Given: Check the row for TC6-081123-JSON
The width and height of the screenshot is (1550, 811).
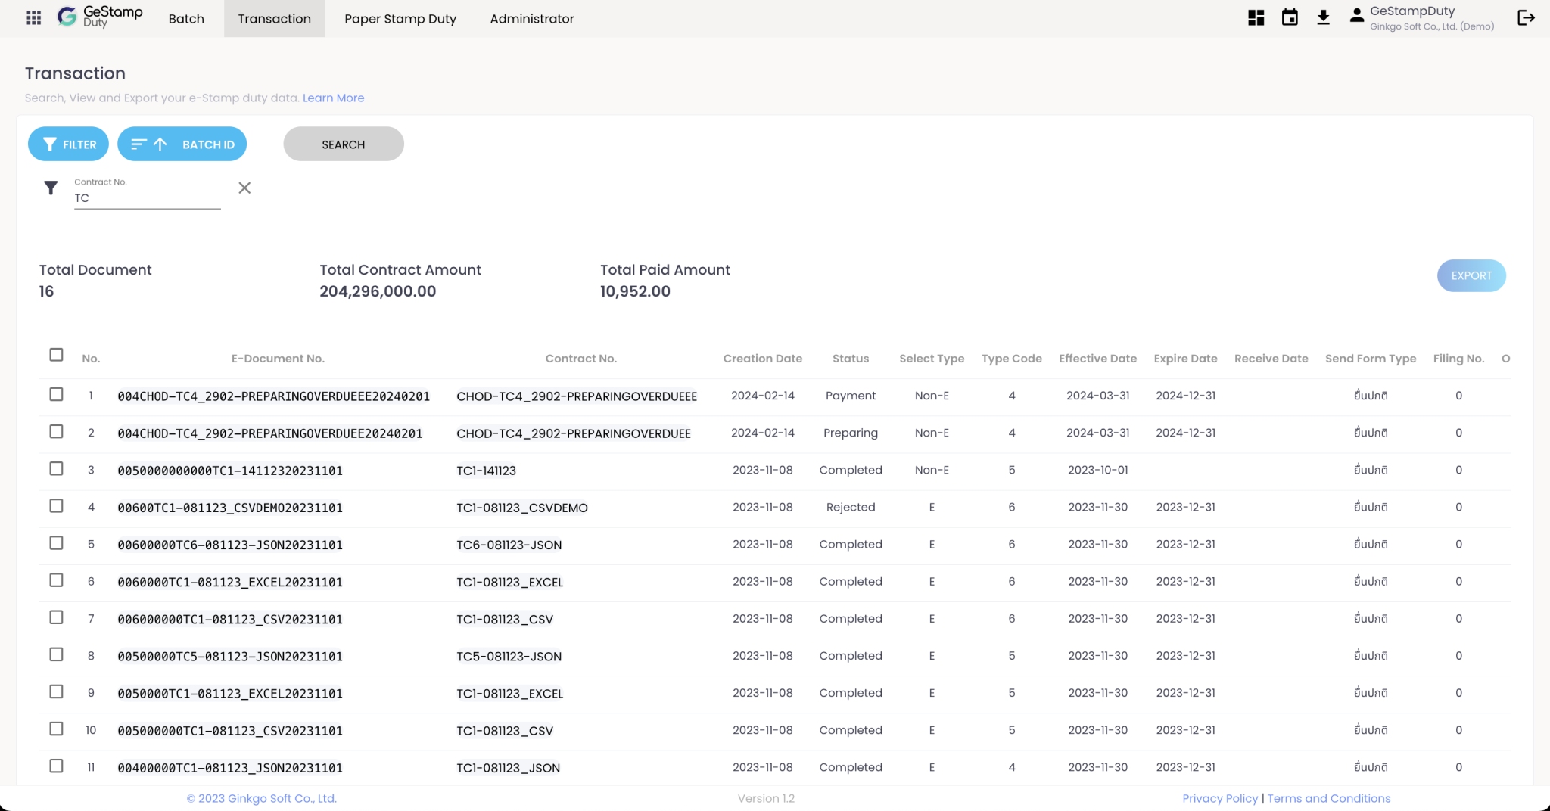Looking at the screenshot, I should [x=56, y=543].
